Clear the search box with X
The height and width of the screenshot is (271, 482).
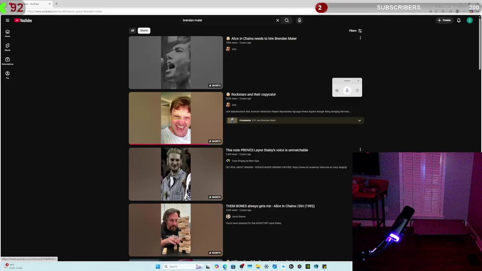click(x=278, y=20)
